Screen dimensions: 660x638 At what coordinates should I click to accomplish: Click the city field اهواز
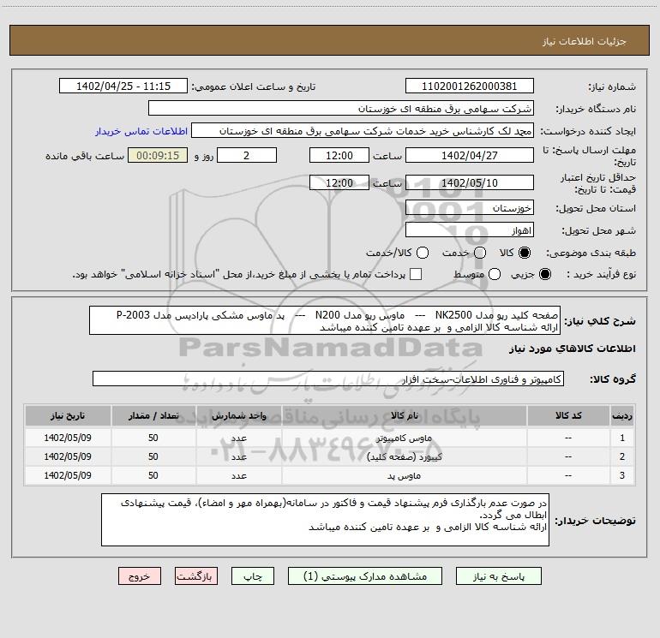click(x=470, y=230)
